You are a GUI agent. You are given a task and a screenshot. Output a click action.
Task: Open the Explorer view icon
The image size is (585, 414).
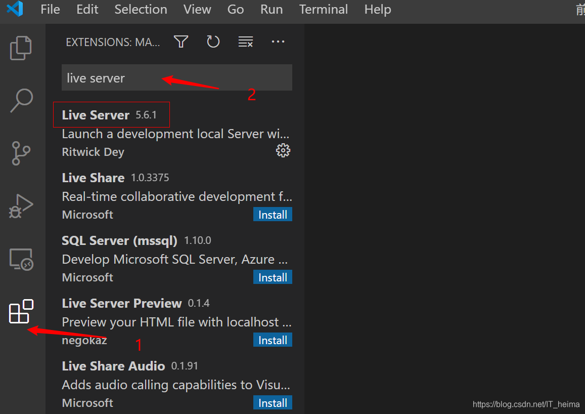coord(21,48)
